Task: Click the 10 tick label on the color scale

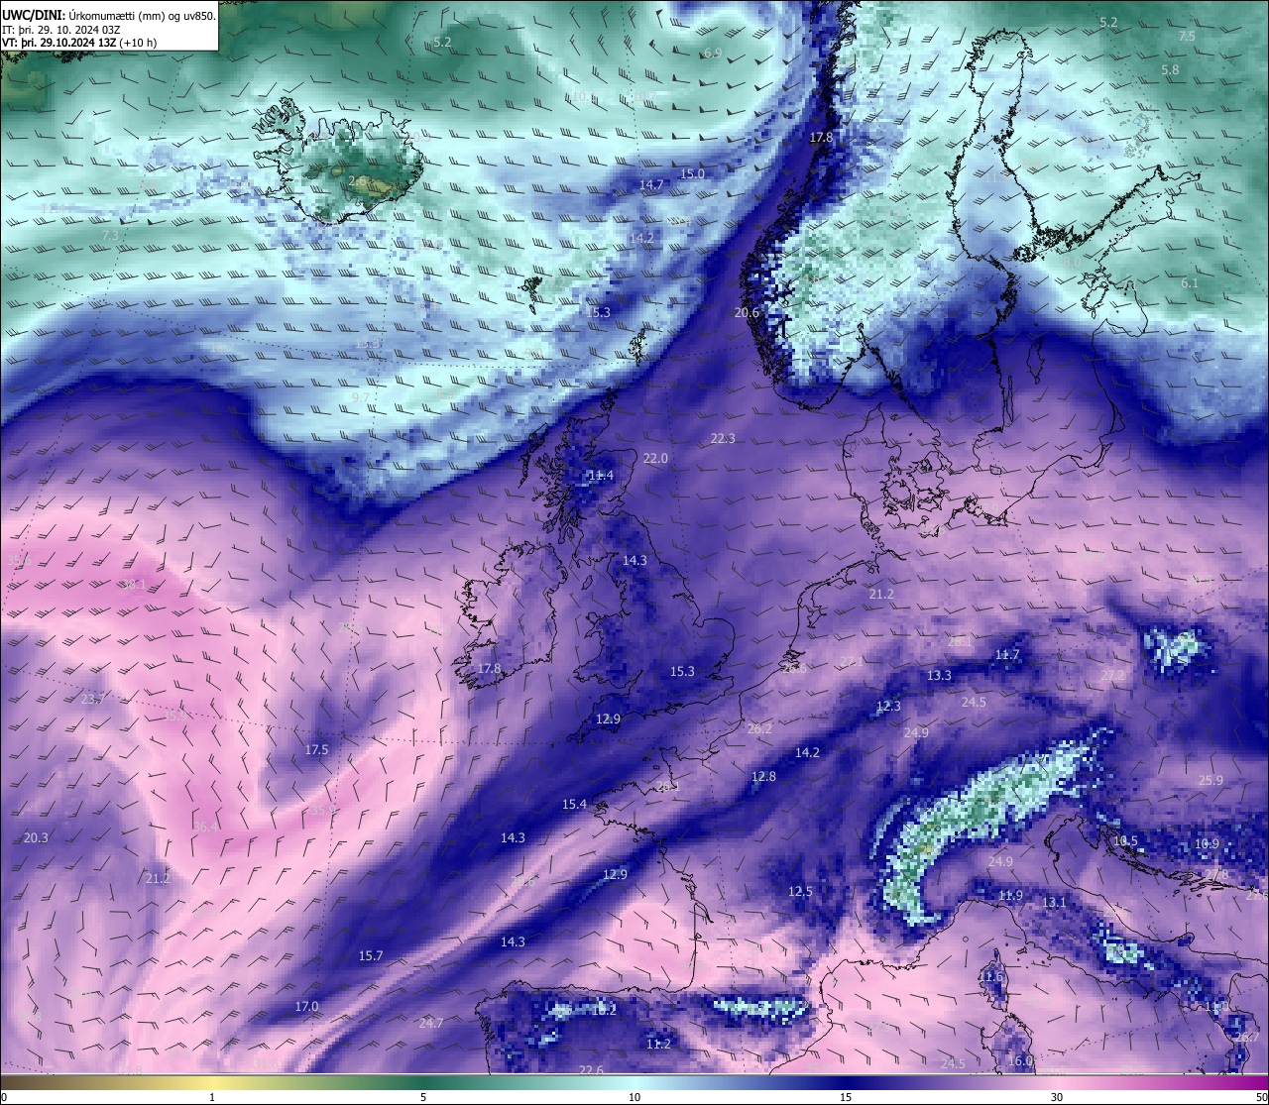Action: [634, 1097]
